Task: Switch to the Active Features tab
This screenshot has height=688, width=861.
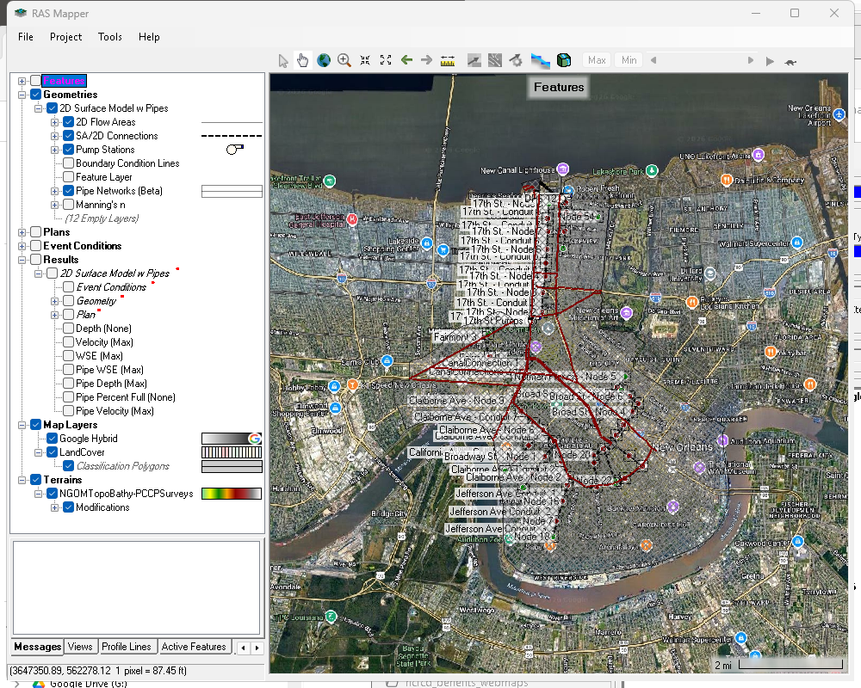Action: [193, 647]
